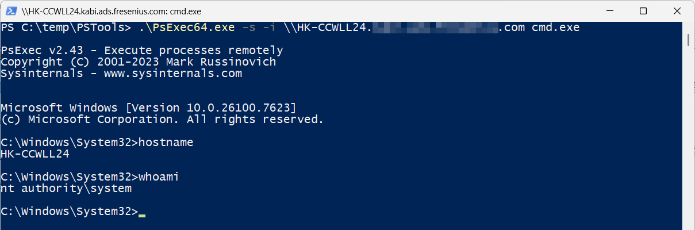The height and width of the screenshot is (230, 695).
Task: Click the HK-CCWLL24 hostname output line
Action: (x=35, y=154)
